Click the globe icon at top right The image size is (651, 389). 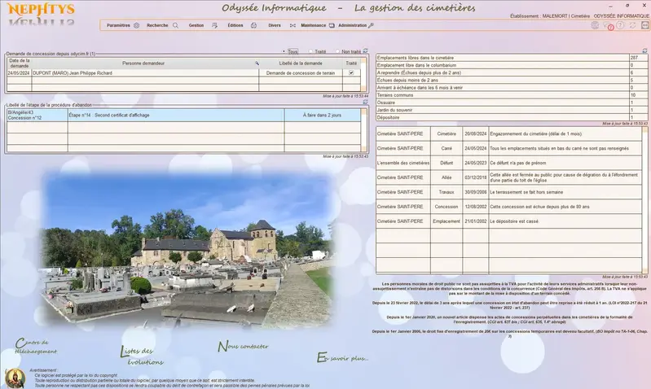click(595, 25)
